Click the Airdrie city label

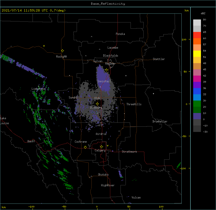[x=101, y=134]
